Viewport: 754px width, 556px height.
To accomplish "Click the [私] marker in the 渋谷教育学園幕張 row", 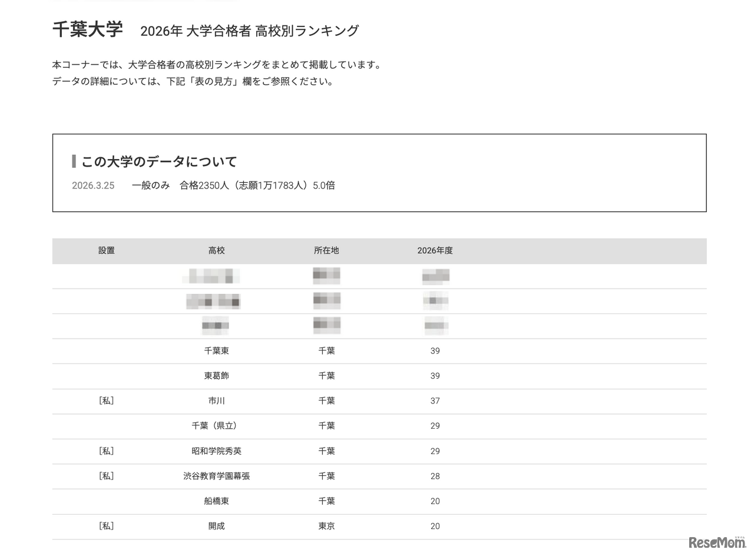I will 107,476.
